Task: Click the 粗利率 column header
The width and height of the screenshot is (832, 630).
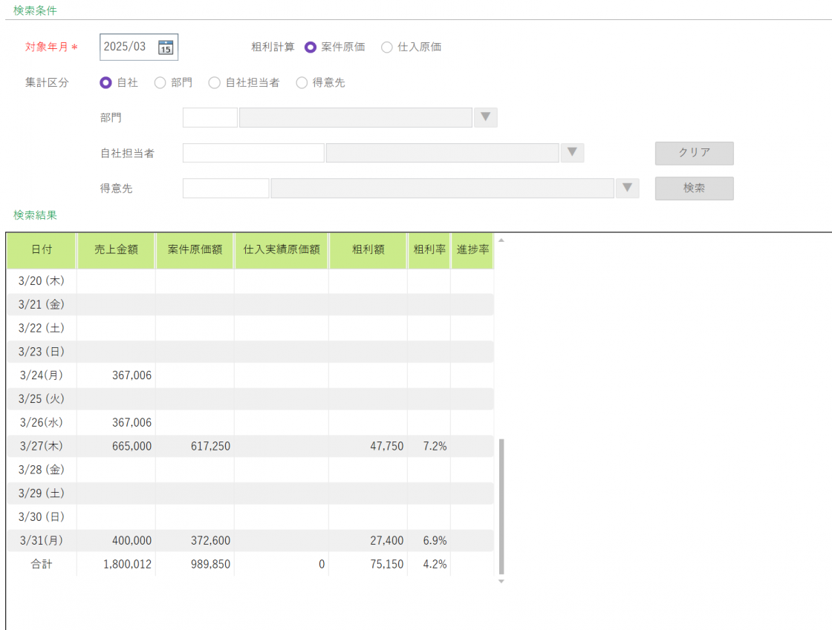Action: [x=429, y=250]
